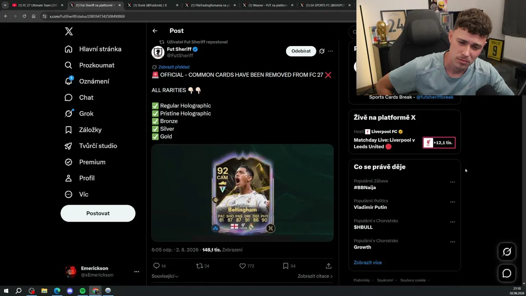The height and width of the screenshot is (296, 526).
Task: Open the Grok icon in sidebar
Action: point(69,113)
